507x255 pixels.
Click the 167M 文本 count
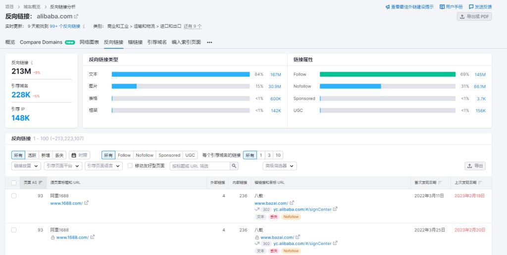pos(275,75)
